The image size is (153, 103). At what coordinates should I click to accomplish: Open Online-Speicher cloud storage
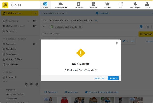pyautogui.click(x=61, y=5)
